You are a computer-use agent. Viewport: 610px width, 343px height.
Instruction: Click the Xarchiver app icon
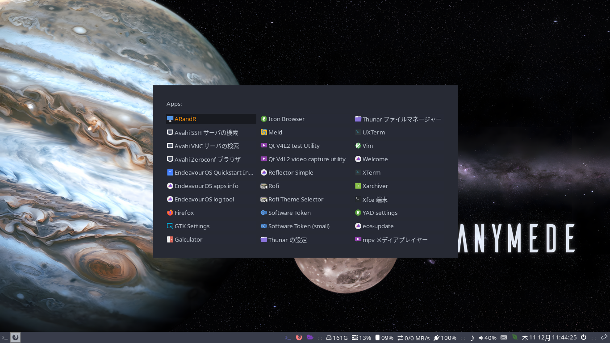pyautogui.click(x=358, y=186)
